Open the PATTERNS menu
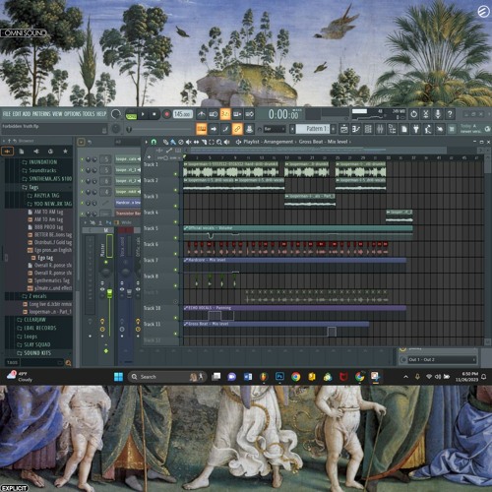 click(x=41, y=114)
